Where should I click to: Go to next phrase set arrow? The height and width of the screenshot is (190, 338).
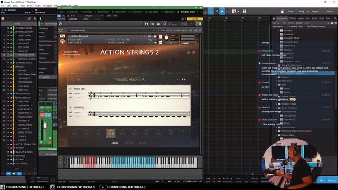185,80
